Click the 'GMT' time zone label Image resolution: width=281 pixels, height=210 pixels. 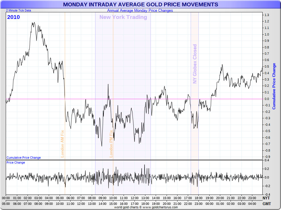click(x=267, y=204)
